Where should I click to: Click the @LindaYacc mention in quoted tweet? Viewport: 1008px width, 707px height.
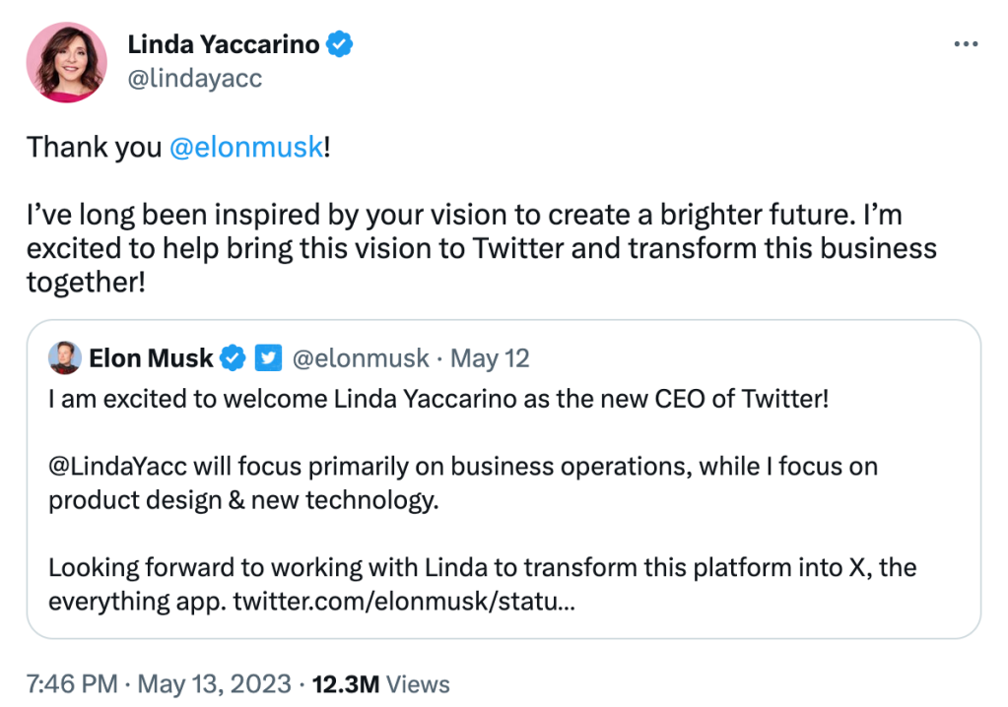119,466
